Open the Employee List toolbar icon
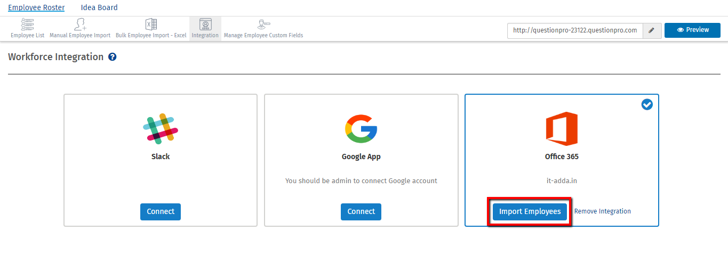 pos(27,29)
